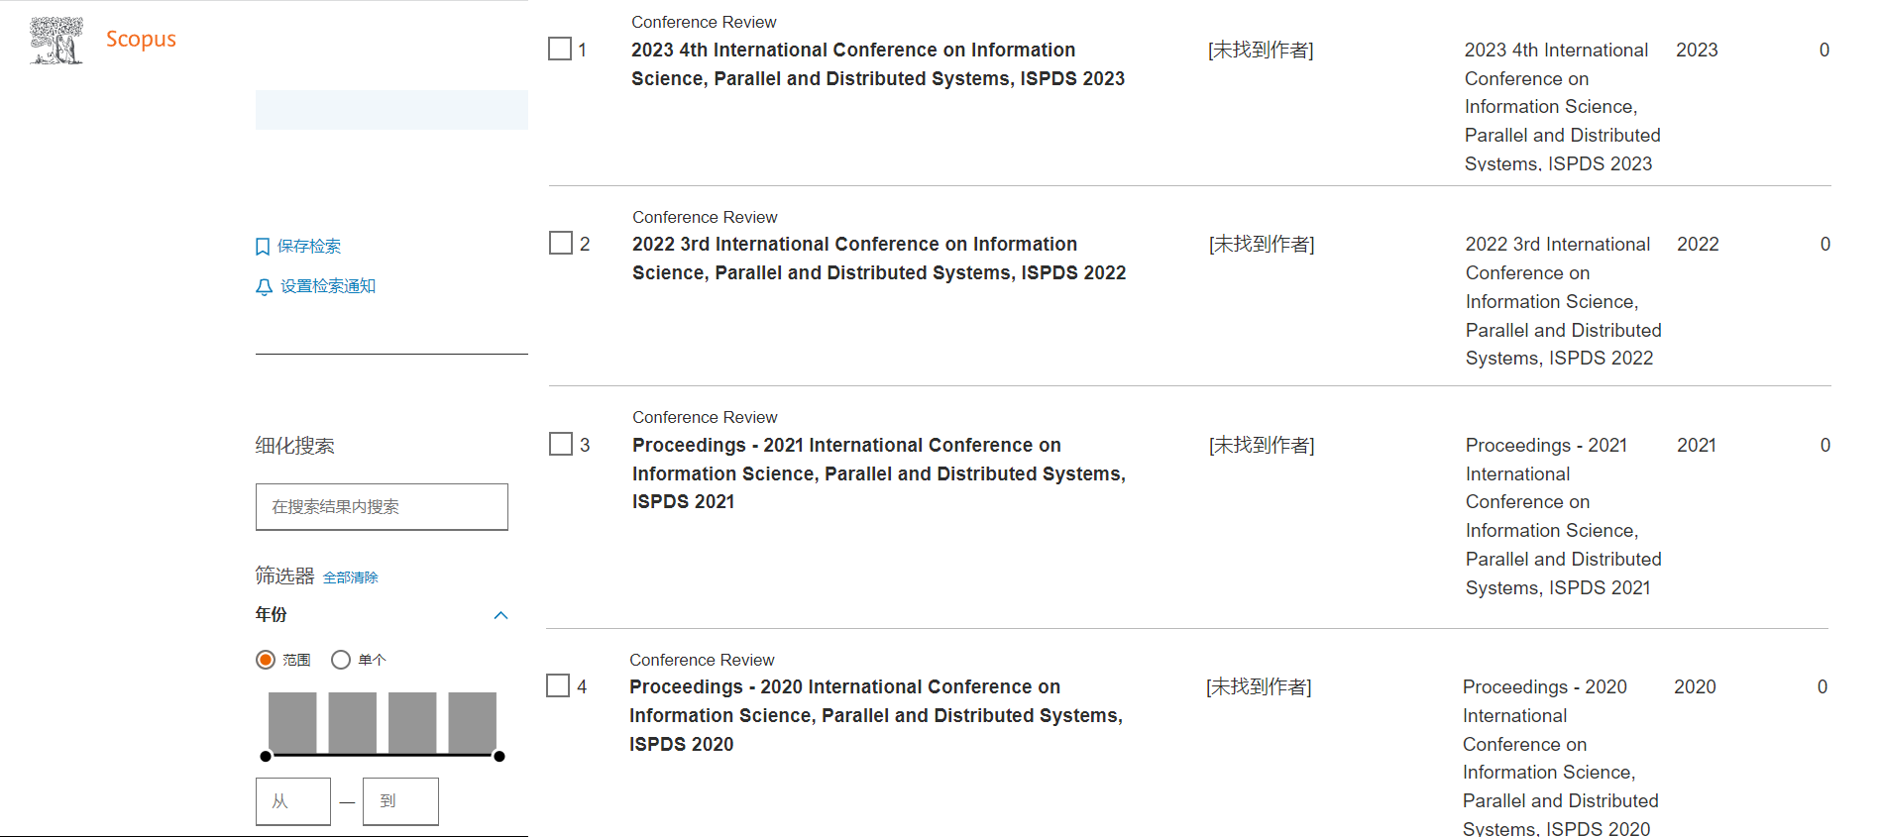Choose the 单个 single year radio button

click(x=341, y=660)
